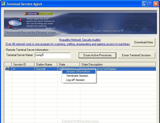Click the thawte referrer badge
Screen dimensions: 160x123
[x=38, y=13]
